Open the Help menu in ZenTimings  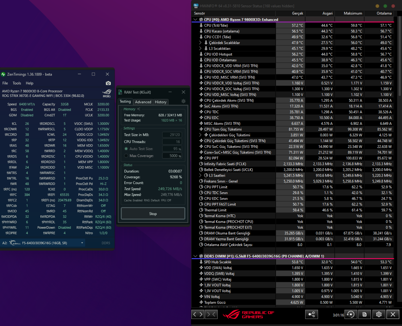click(x=29, y=83)
